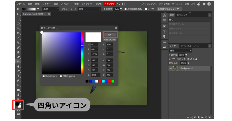Open the Properties sliders panel icon
Viewport: 232px width, 121px height.
(x=164, y=20)
